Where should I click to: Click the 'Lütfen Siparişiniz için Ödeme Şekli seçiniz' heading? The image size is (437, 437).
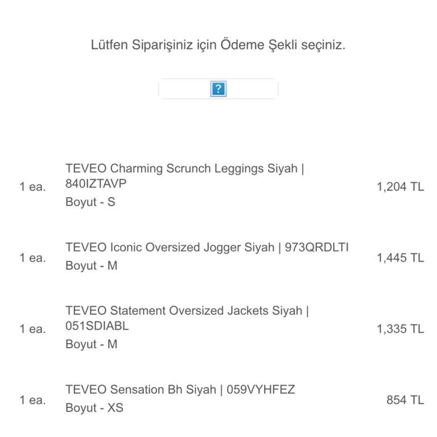pos(218,46)
